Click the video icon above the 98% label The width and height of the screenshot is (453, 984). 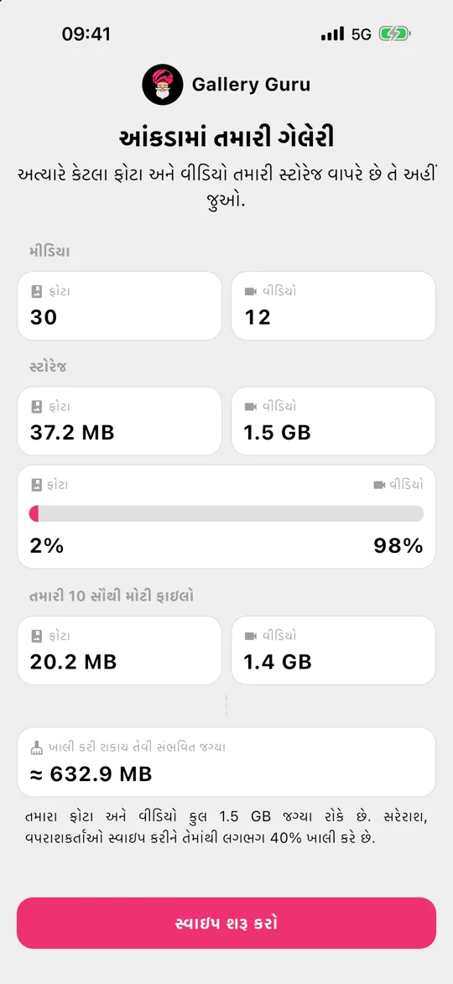click(x=379, y=485)
